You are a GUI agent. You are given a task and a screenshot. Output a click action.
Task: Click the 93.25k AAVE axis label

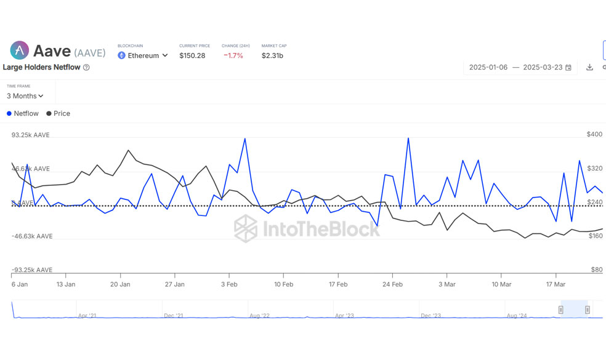[31, 135]
